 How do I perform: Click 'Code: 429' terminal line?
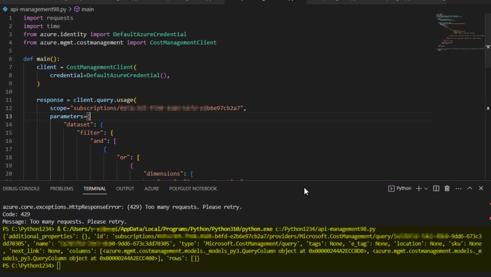[17, 214]
